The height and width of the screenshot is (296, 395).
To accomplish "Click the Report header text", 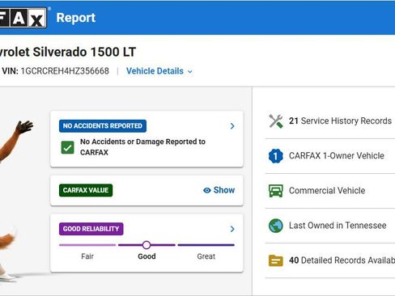I will click(76, 18).
